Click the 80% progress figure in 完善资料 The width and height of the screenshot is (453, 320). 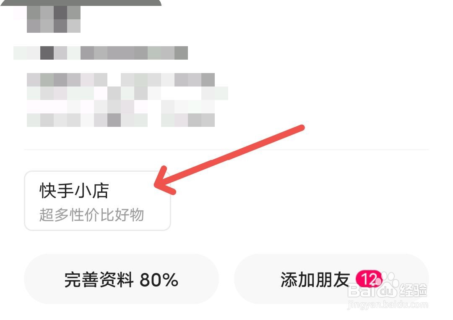pos(159,280)
